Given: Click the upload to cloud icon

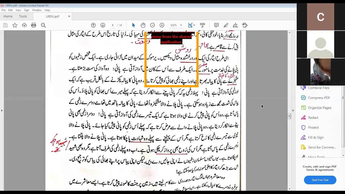Looking at the screenshot, I should point(24,25).
